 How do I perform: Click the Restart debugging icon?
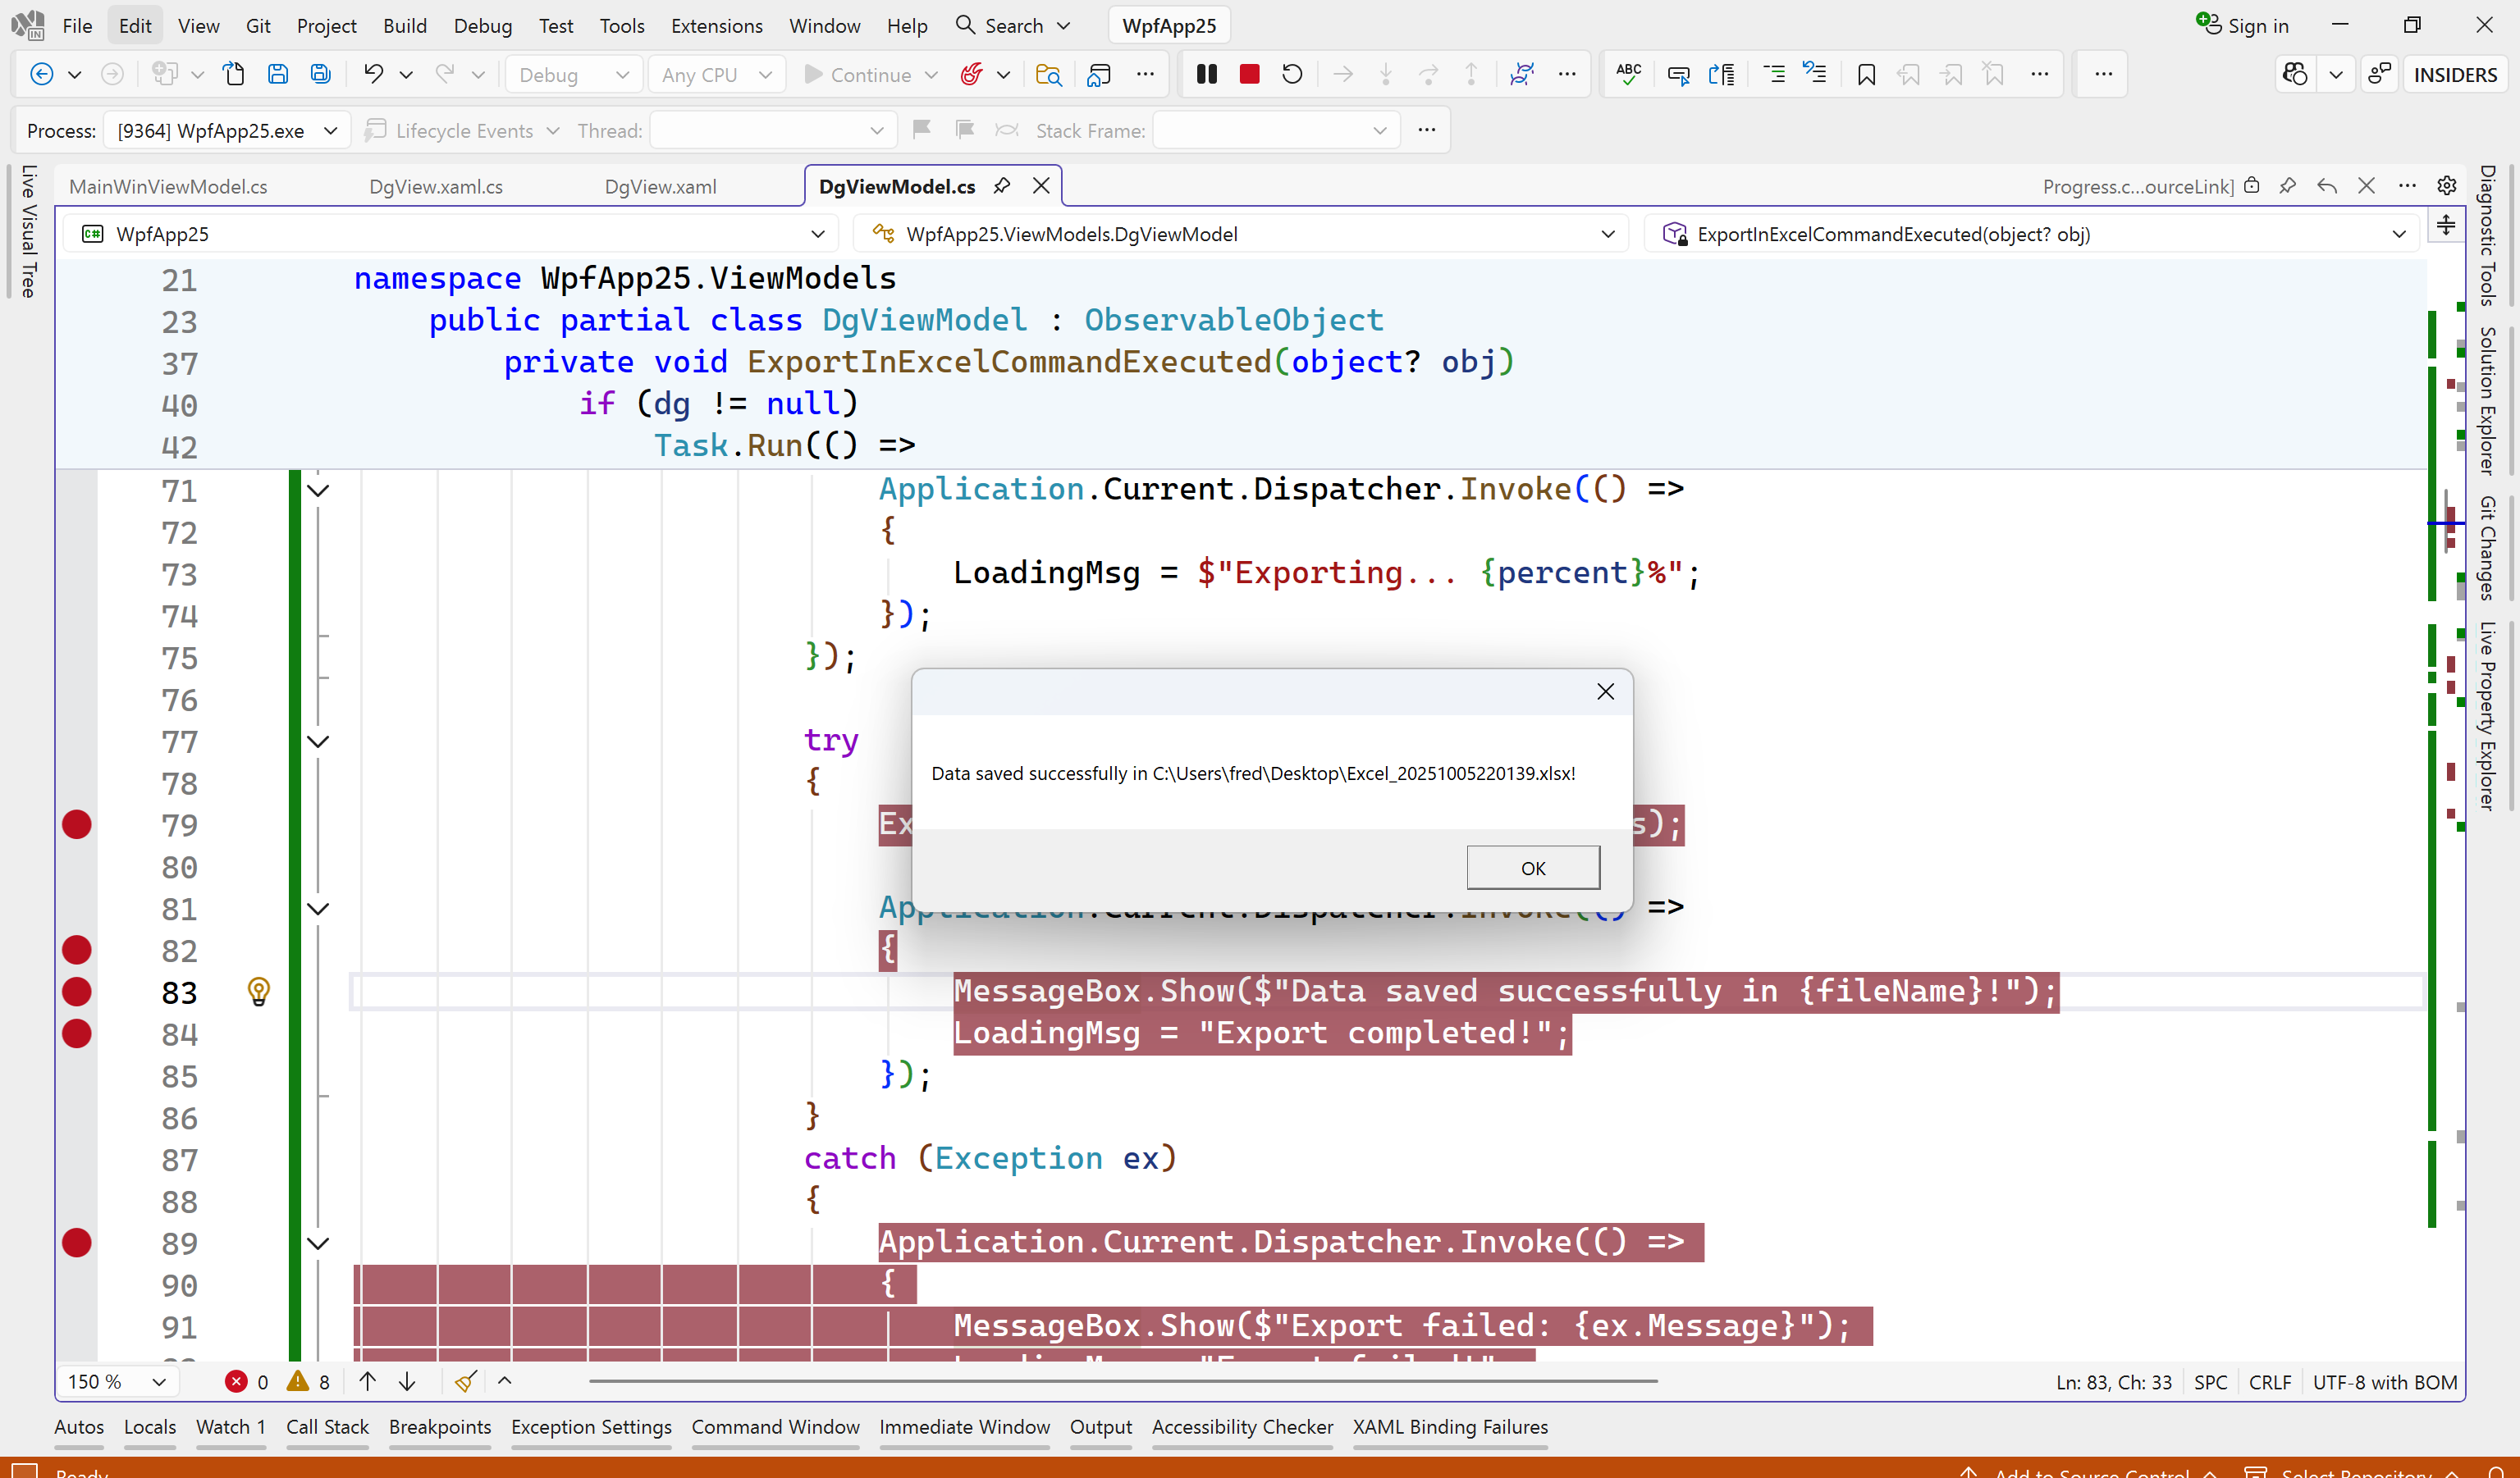tap(1292, 74)
